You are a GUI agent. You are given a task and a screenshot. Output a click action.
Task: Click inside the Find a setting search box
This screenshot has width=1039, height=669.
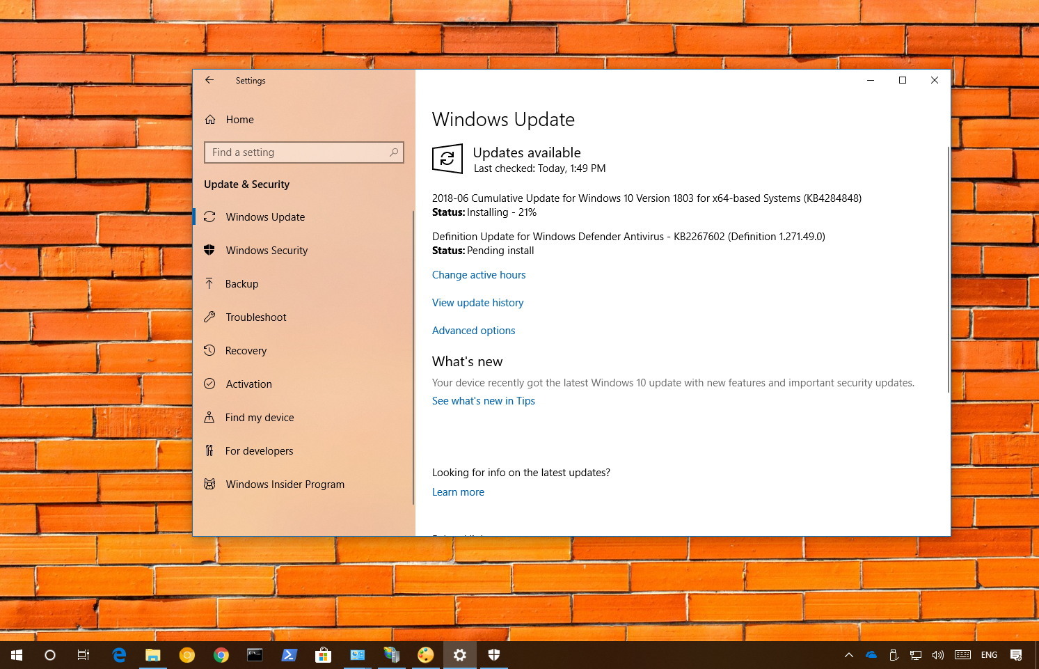click(x=304, y=152)
